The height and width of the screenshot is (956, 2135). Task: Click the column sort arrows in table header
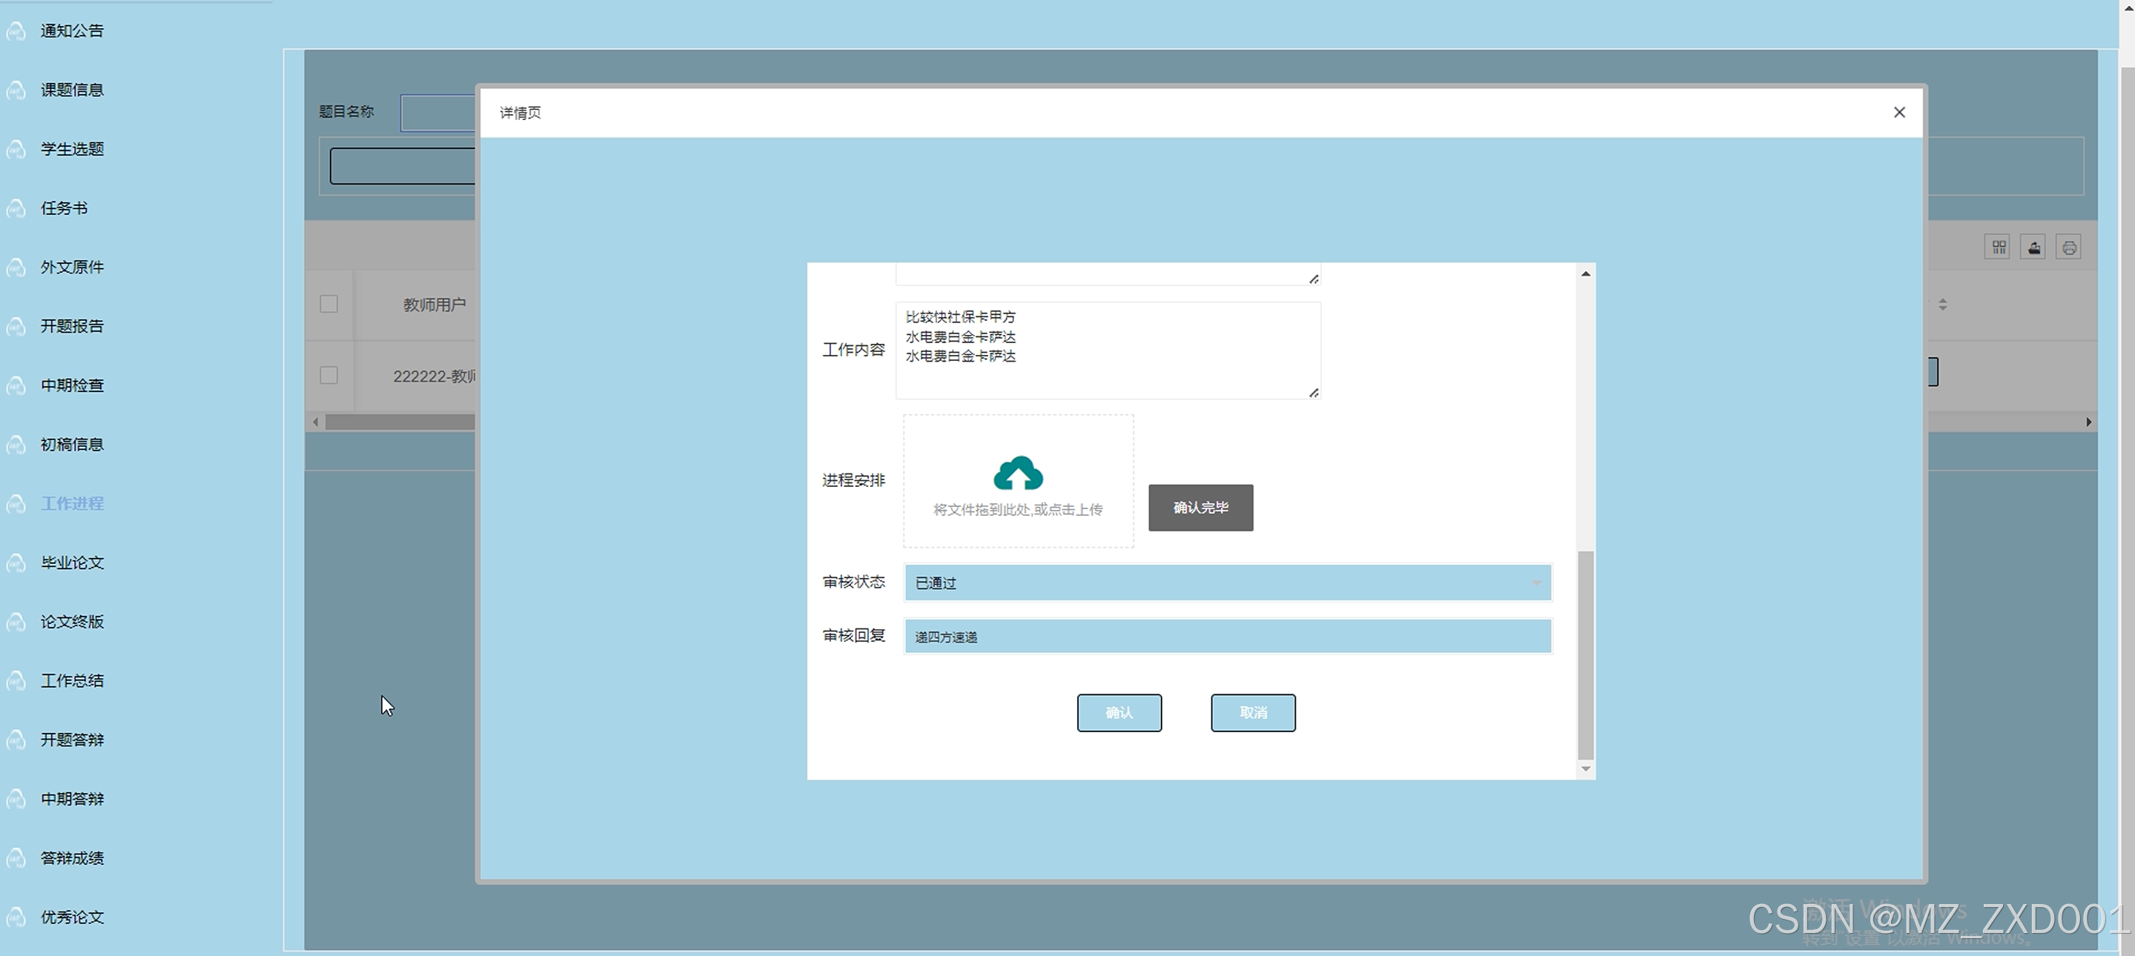(1943, 305)
